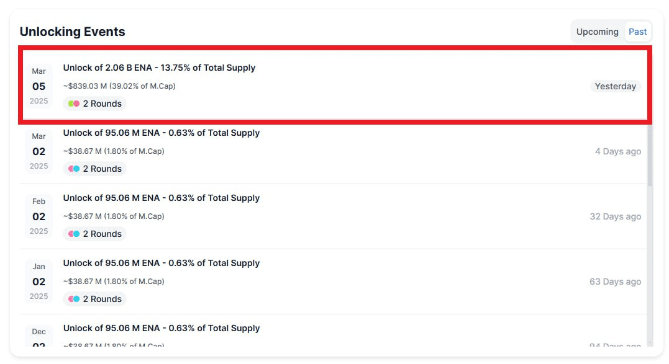Open the 2 Rounds badge for Mar 05
The width and height of the screenshot is (669, 364).
pyautogui.click(x=94, y=104)
